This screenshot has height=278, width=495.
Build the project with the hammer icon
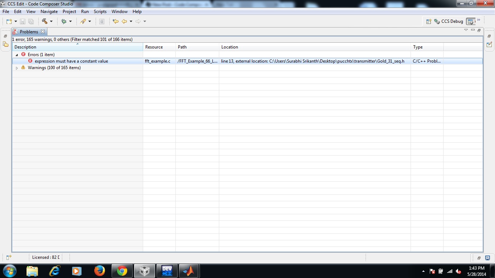45,21
